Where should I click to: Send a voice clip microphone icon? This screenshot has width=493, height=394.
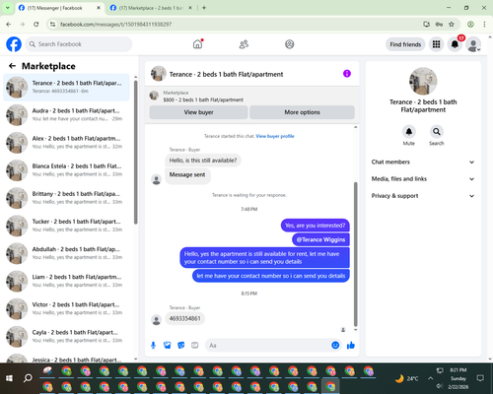coord(153,345)
